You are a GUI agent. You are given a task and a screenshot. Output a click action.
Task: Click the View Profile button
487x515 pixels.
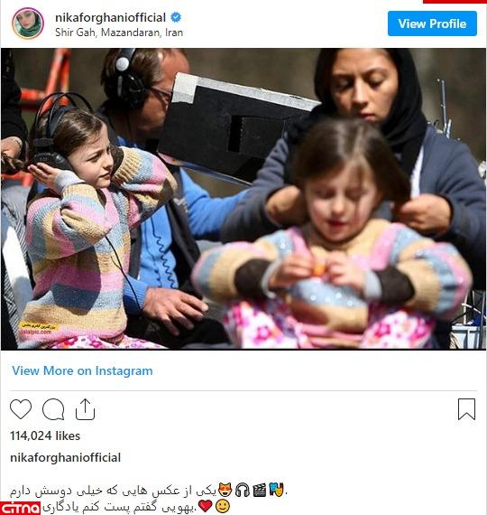click(x=432, y=23)
